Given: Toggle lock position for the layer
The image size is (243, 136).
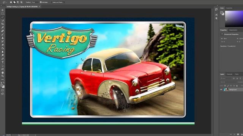Looking at the screenshot, I should coord(231,86).
